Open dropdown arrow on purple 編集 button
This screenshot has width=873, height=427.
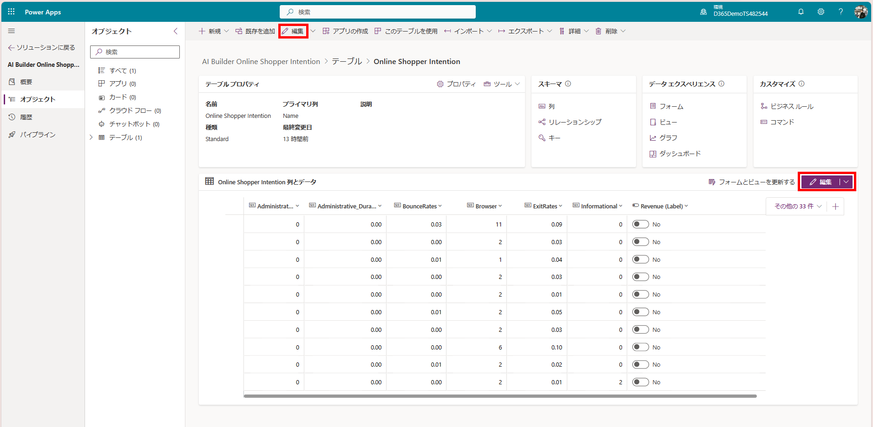847,182
